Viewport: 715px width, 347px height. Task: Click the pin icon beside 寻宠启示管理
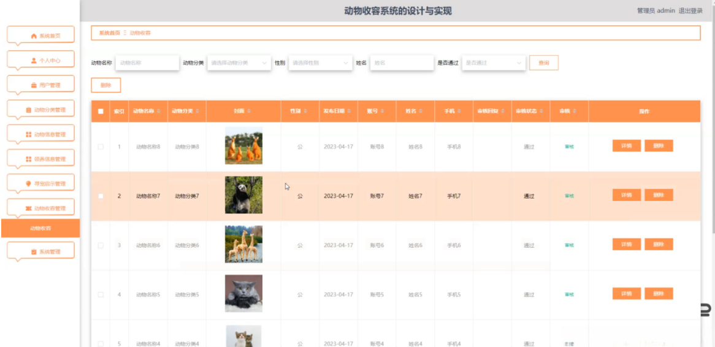coord(29,184)
